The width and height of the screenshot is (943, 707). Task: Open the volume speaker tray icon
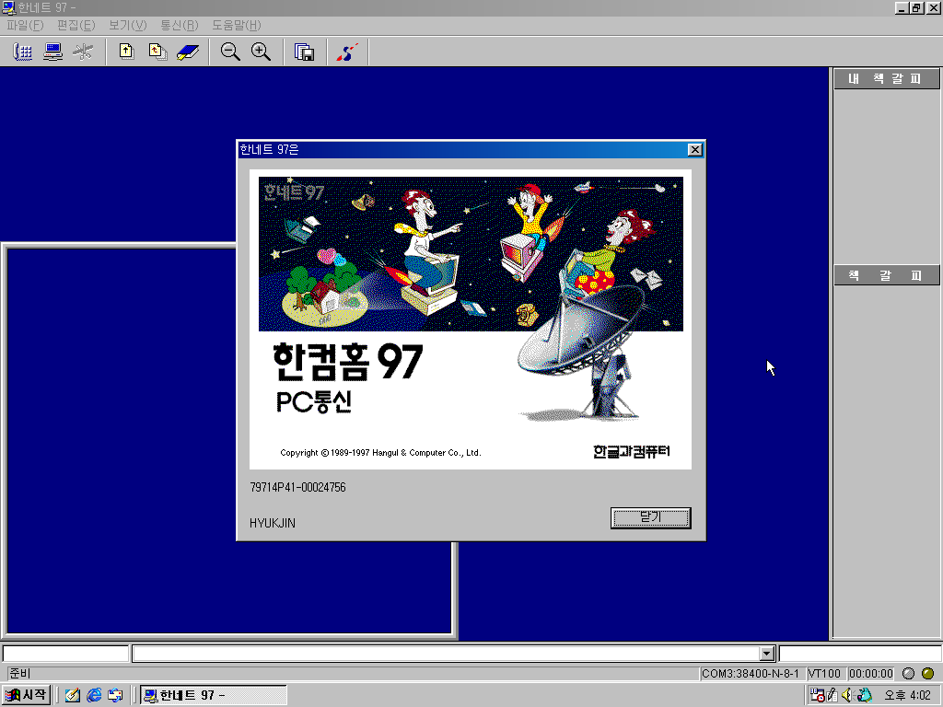click(x=847, y=695)
